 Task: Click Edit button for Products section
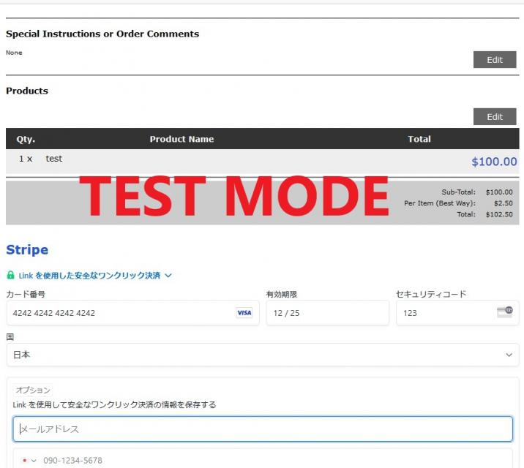coord(495,116)
